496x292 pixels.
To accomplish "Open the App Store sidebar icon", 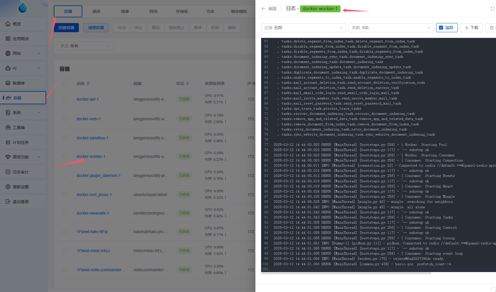I will click(8, 39).
